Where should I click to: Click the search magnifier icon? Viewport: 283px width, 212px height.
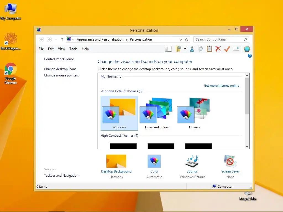245,39
